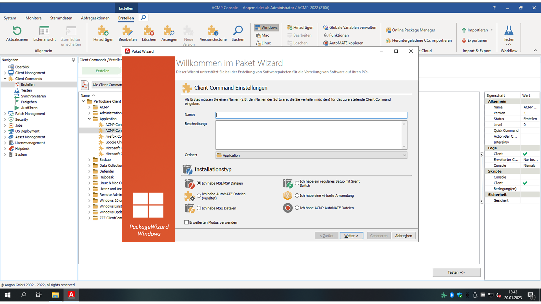Open Globale Variablen verwalten

(x=350, y=27)
